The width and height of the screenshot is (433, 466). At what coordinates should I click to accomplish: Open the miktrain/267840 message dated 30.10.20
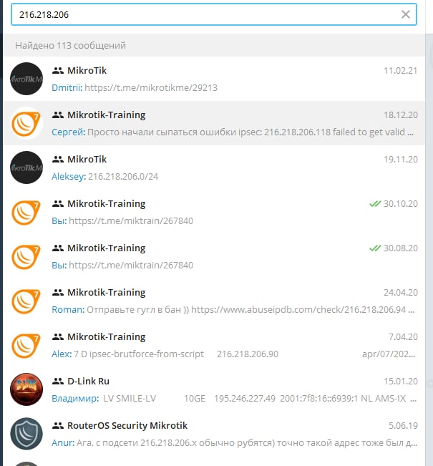[214, 212]
